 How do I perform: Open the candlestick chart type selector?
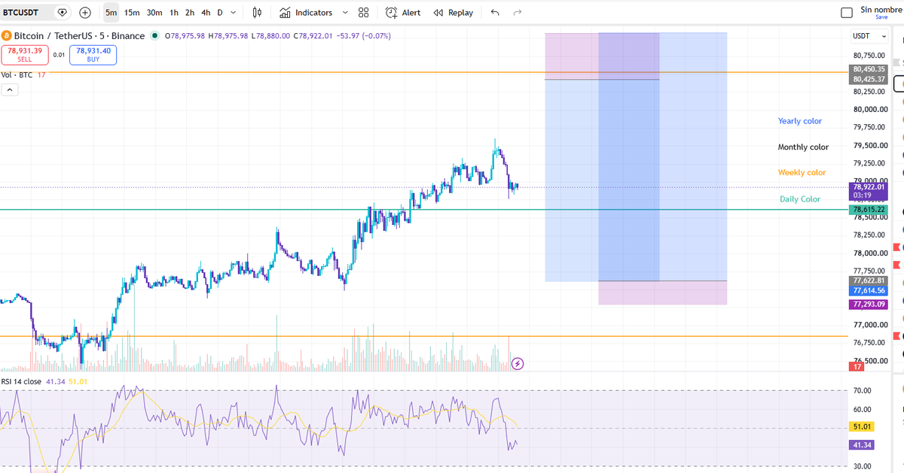[x=258, y=13]
